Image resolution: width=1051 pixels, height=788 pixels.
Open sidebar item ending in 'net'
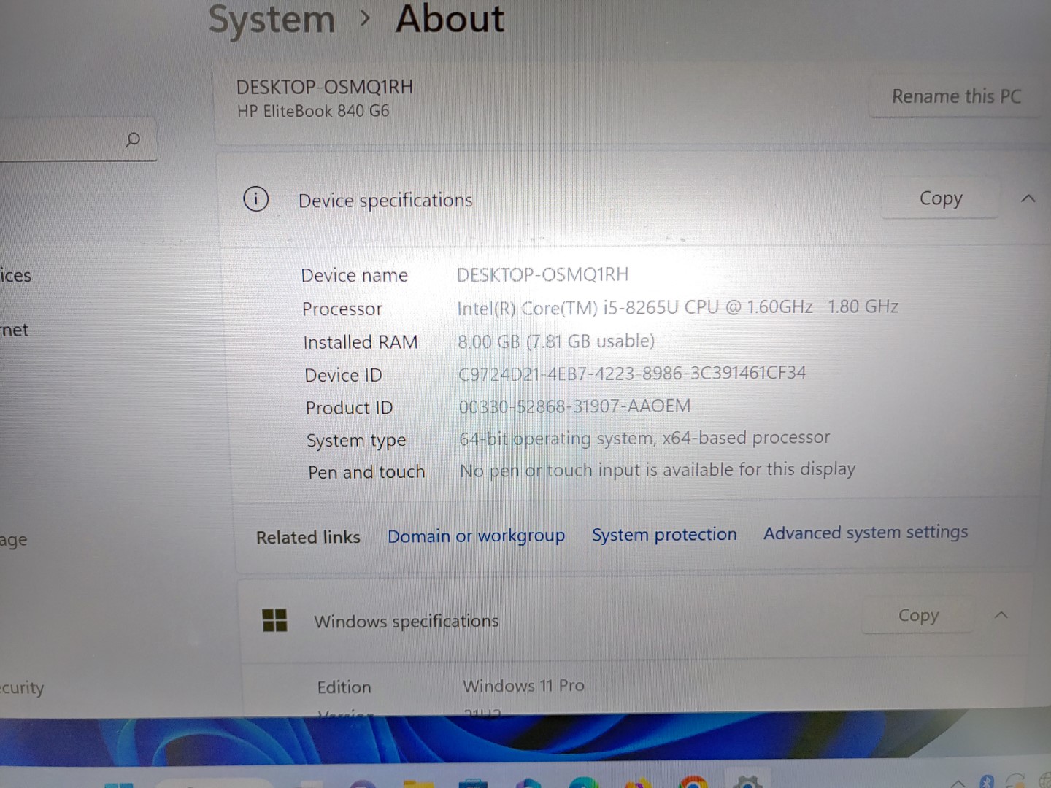(14, 331)
